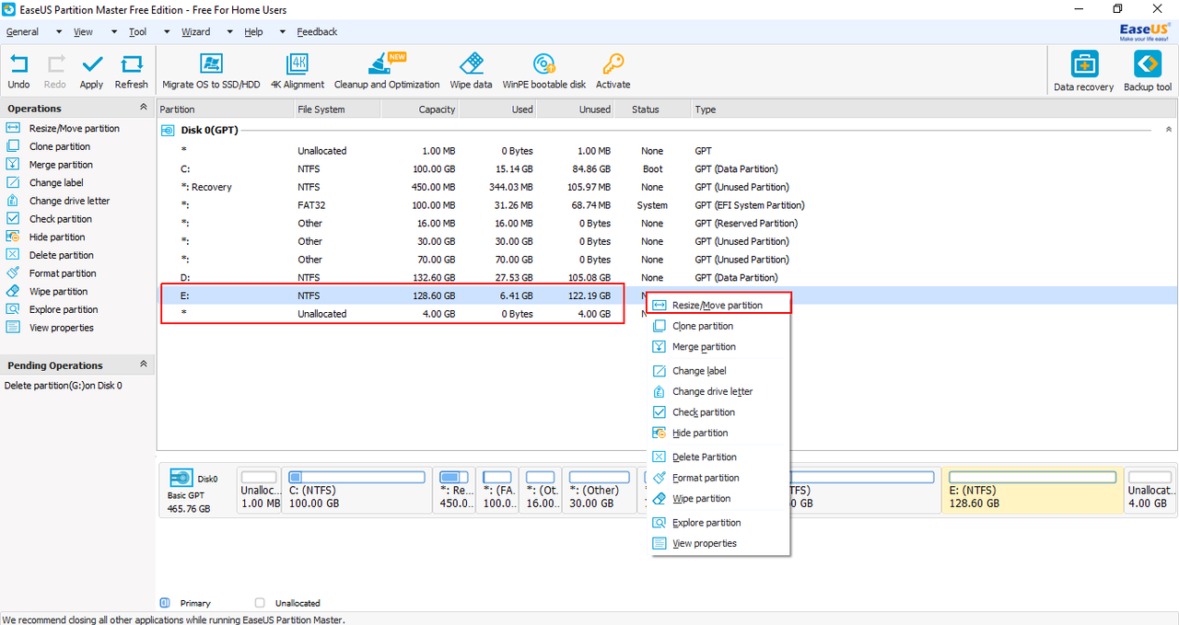
Task: Open Cleanup and Optimization tool
Action: tap(387, 72)
